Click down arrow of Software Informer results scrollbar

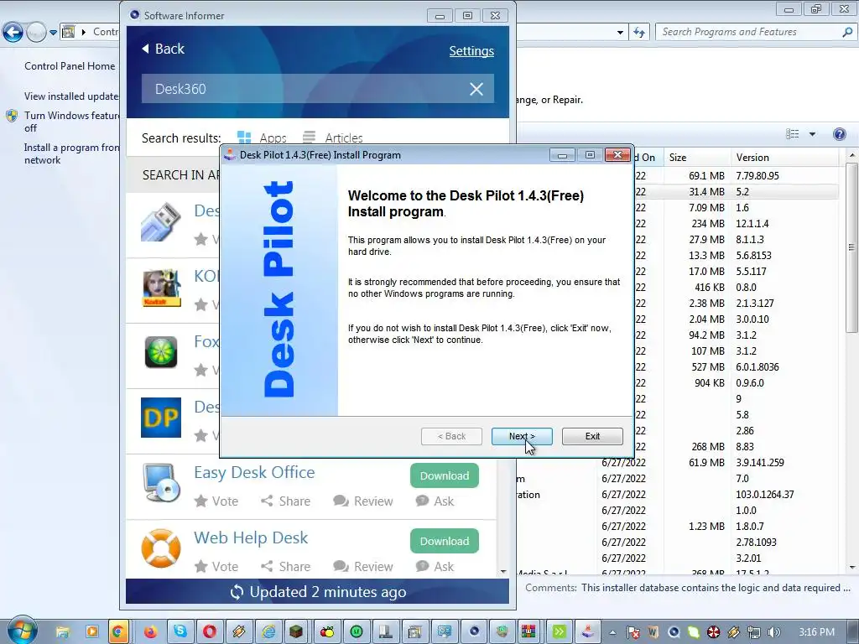(503, 572)
